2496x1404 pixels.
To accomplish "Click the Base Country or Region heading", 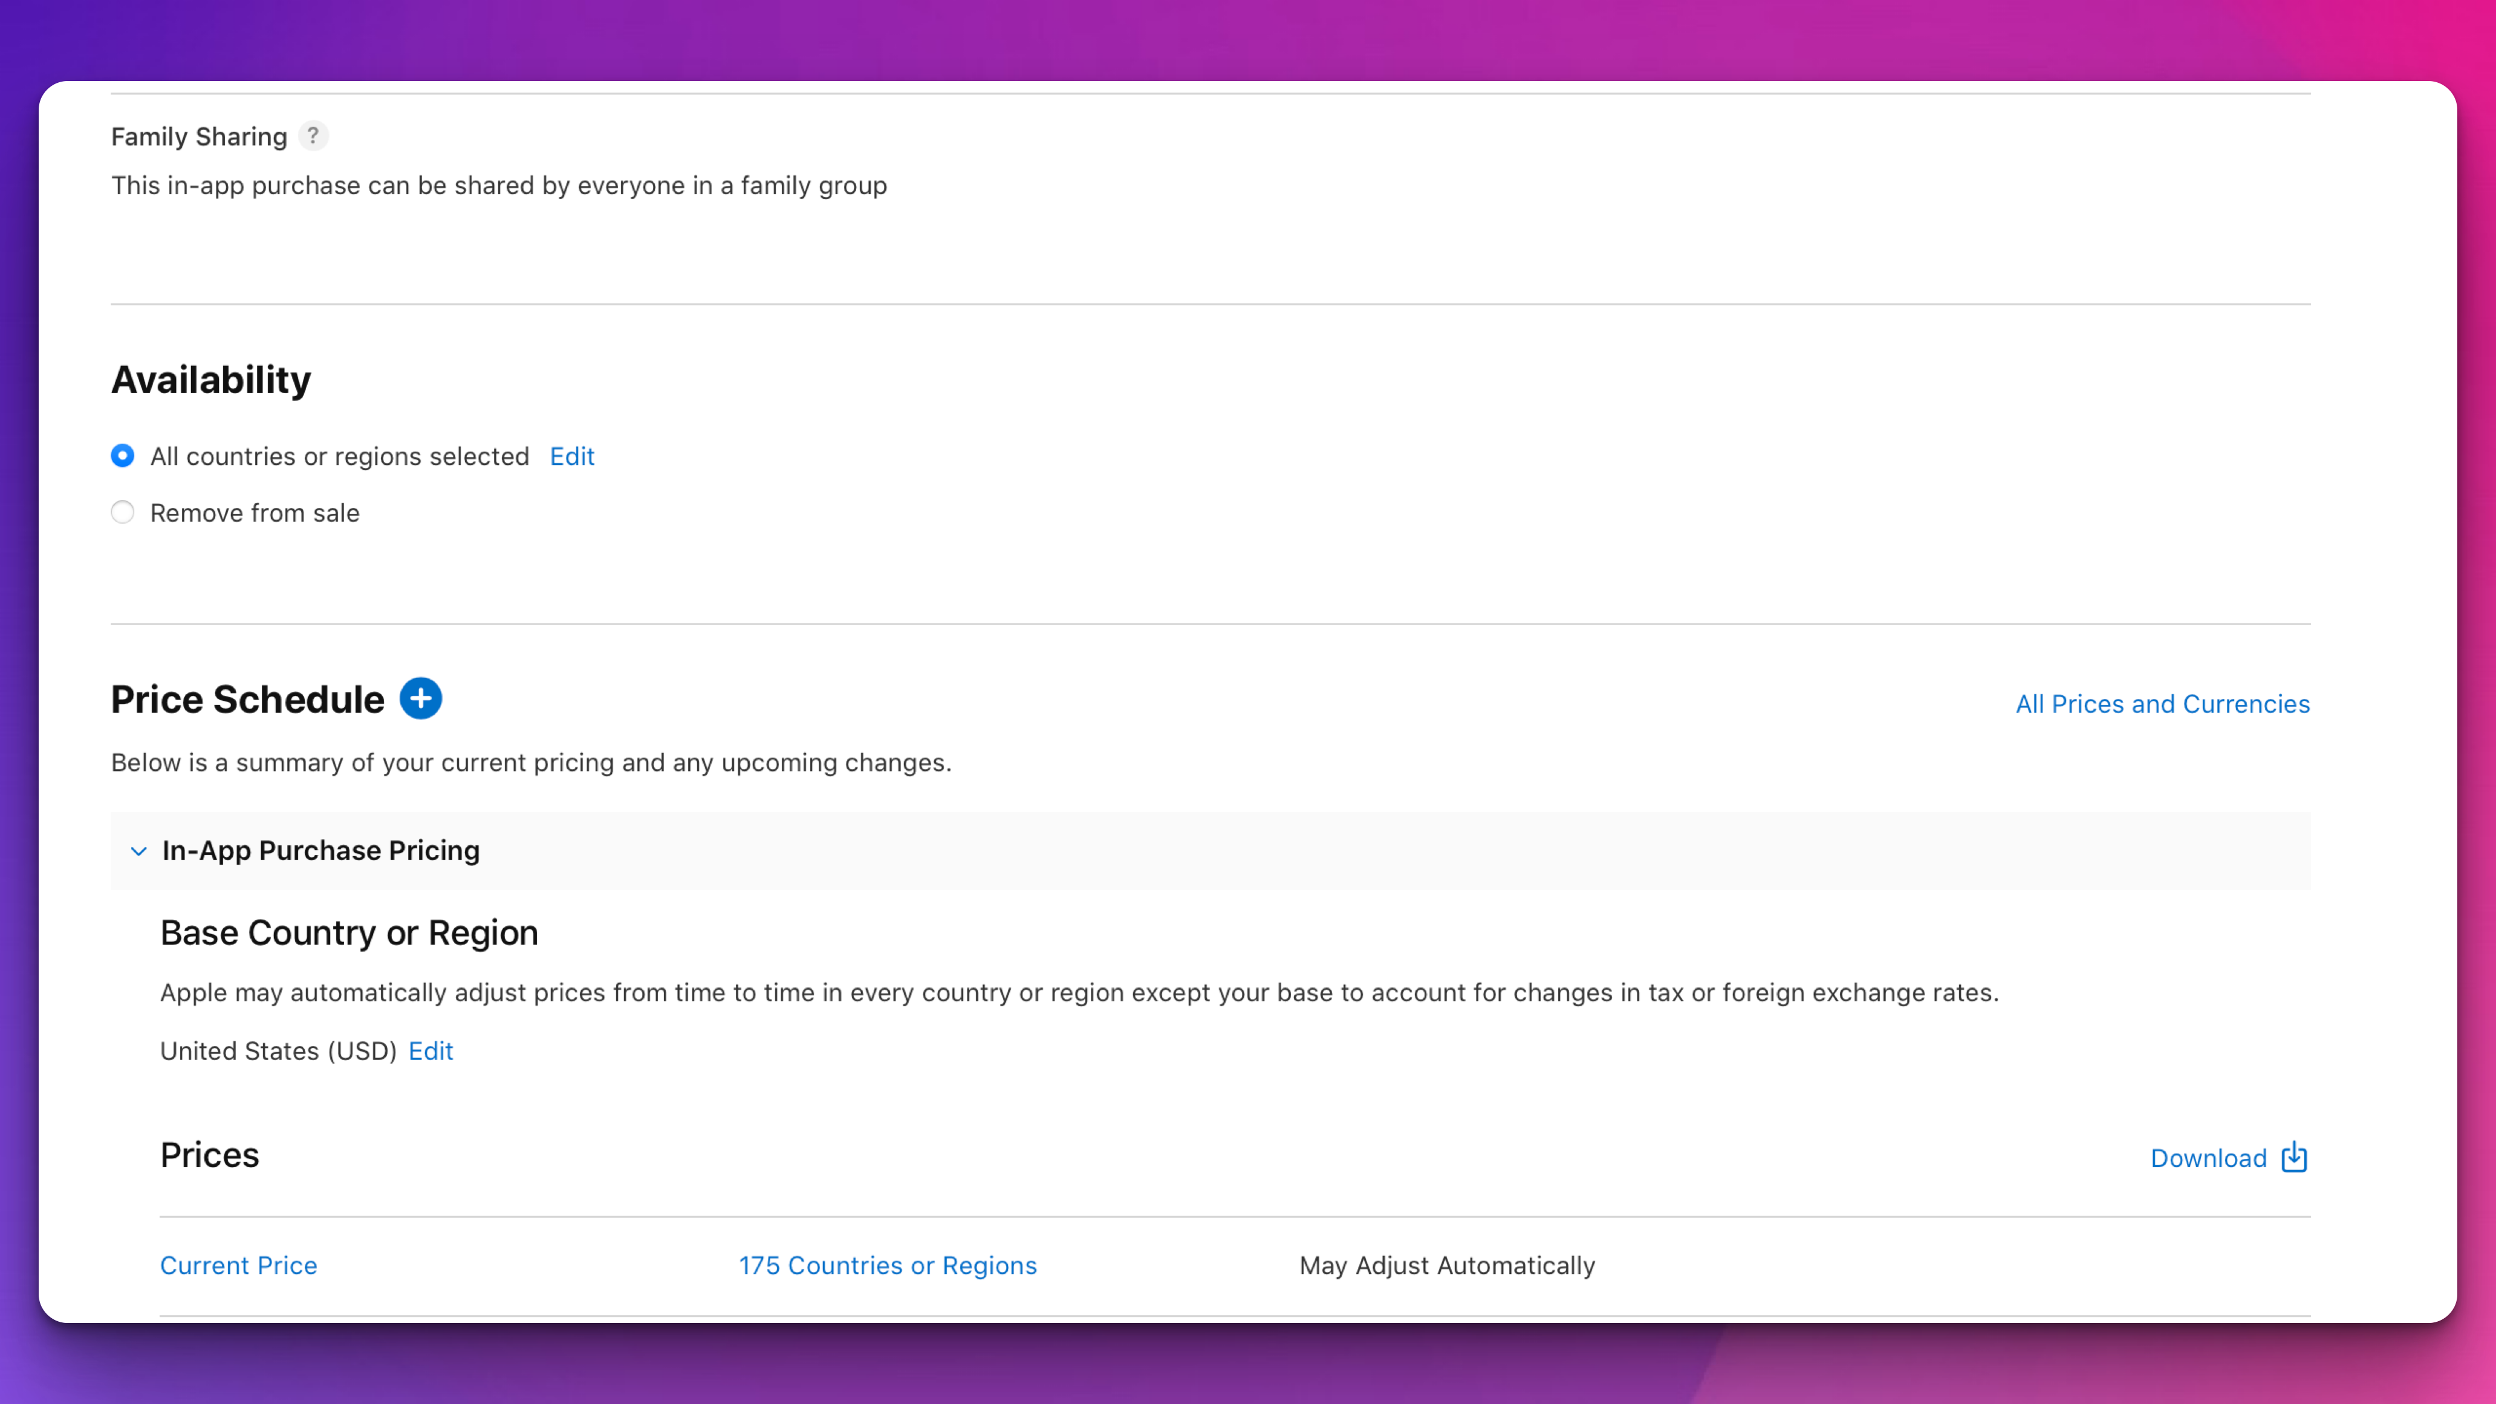I will point(349,933).
